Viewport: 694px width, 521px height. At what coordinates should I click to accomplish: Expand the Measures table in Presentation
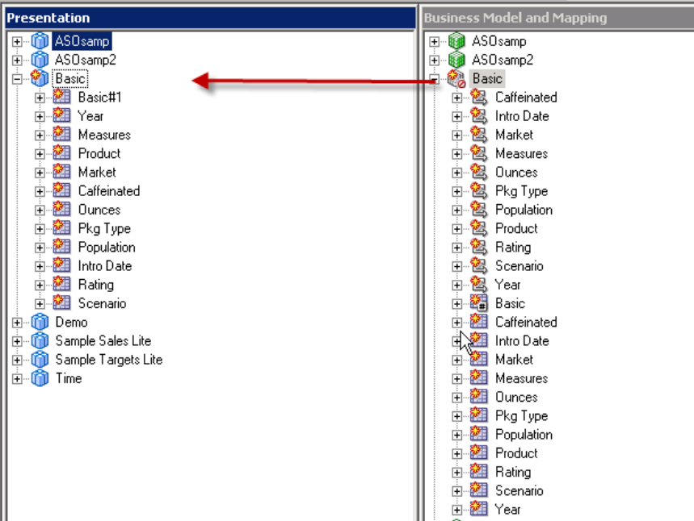[40, 135]
